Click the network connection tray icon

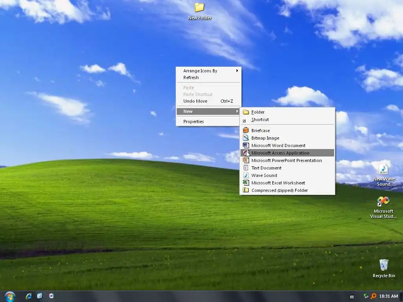366,296
